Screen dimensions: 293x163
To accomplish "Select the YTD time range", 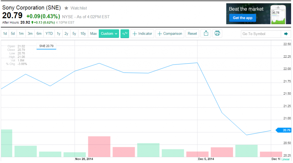I will pos(49,34).
